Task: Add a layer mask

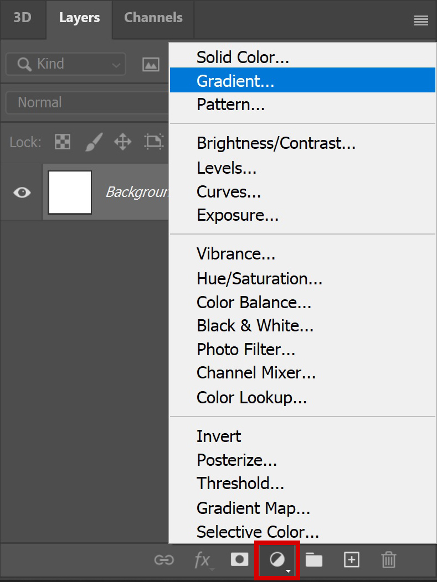Action: click(x=239, y=560)
